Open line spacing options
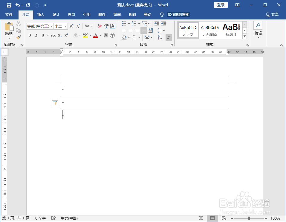Viewport: 286px width, 222px height. (x=161, y=31)
